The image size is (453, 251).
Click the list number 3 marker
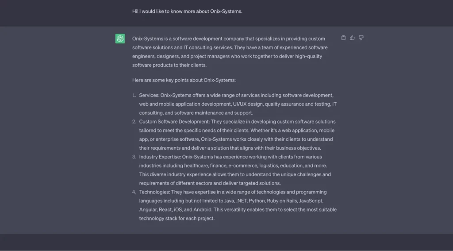pyautogui.click(x=134, y=157)
